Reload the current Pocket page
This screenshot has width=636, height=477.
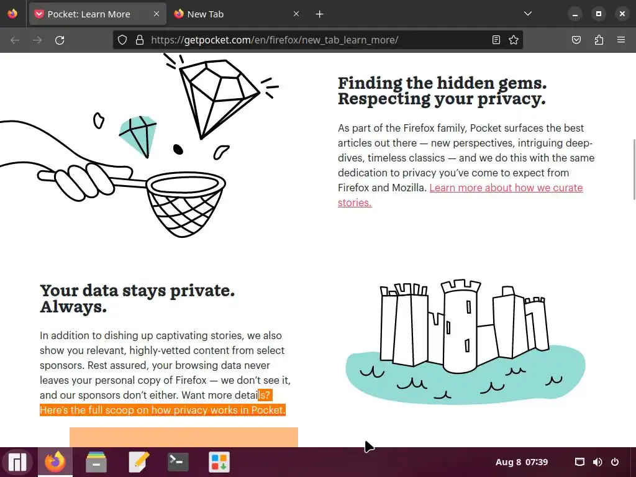pos(60,40)
